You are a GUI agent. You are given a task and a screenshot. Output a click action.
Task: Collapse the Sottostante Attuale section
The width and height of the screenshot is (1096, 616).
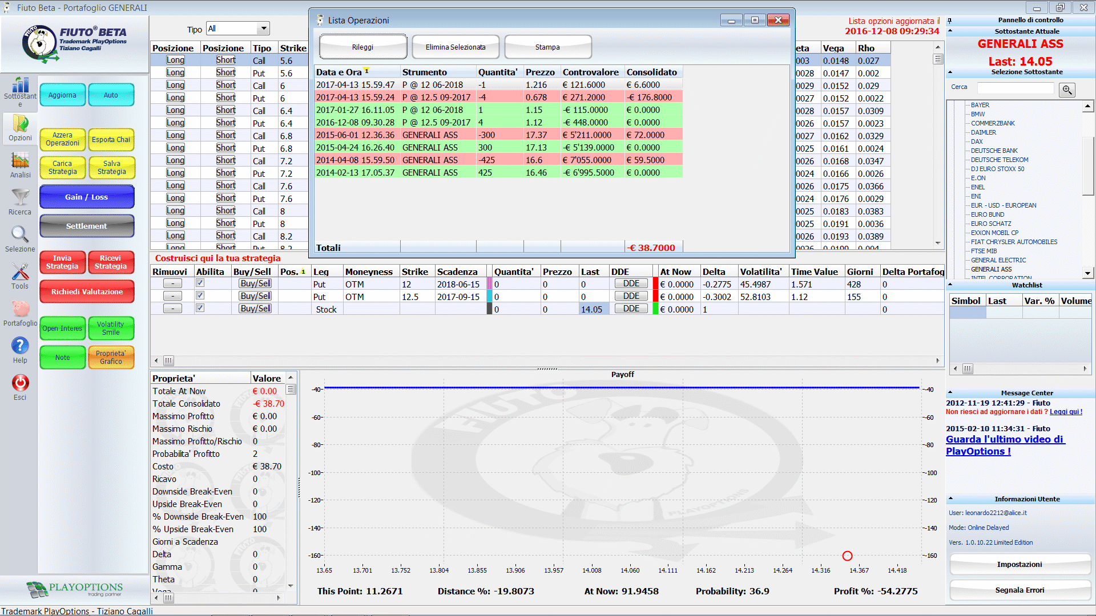pos(950,31)
